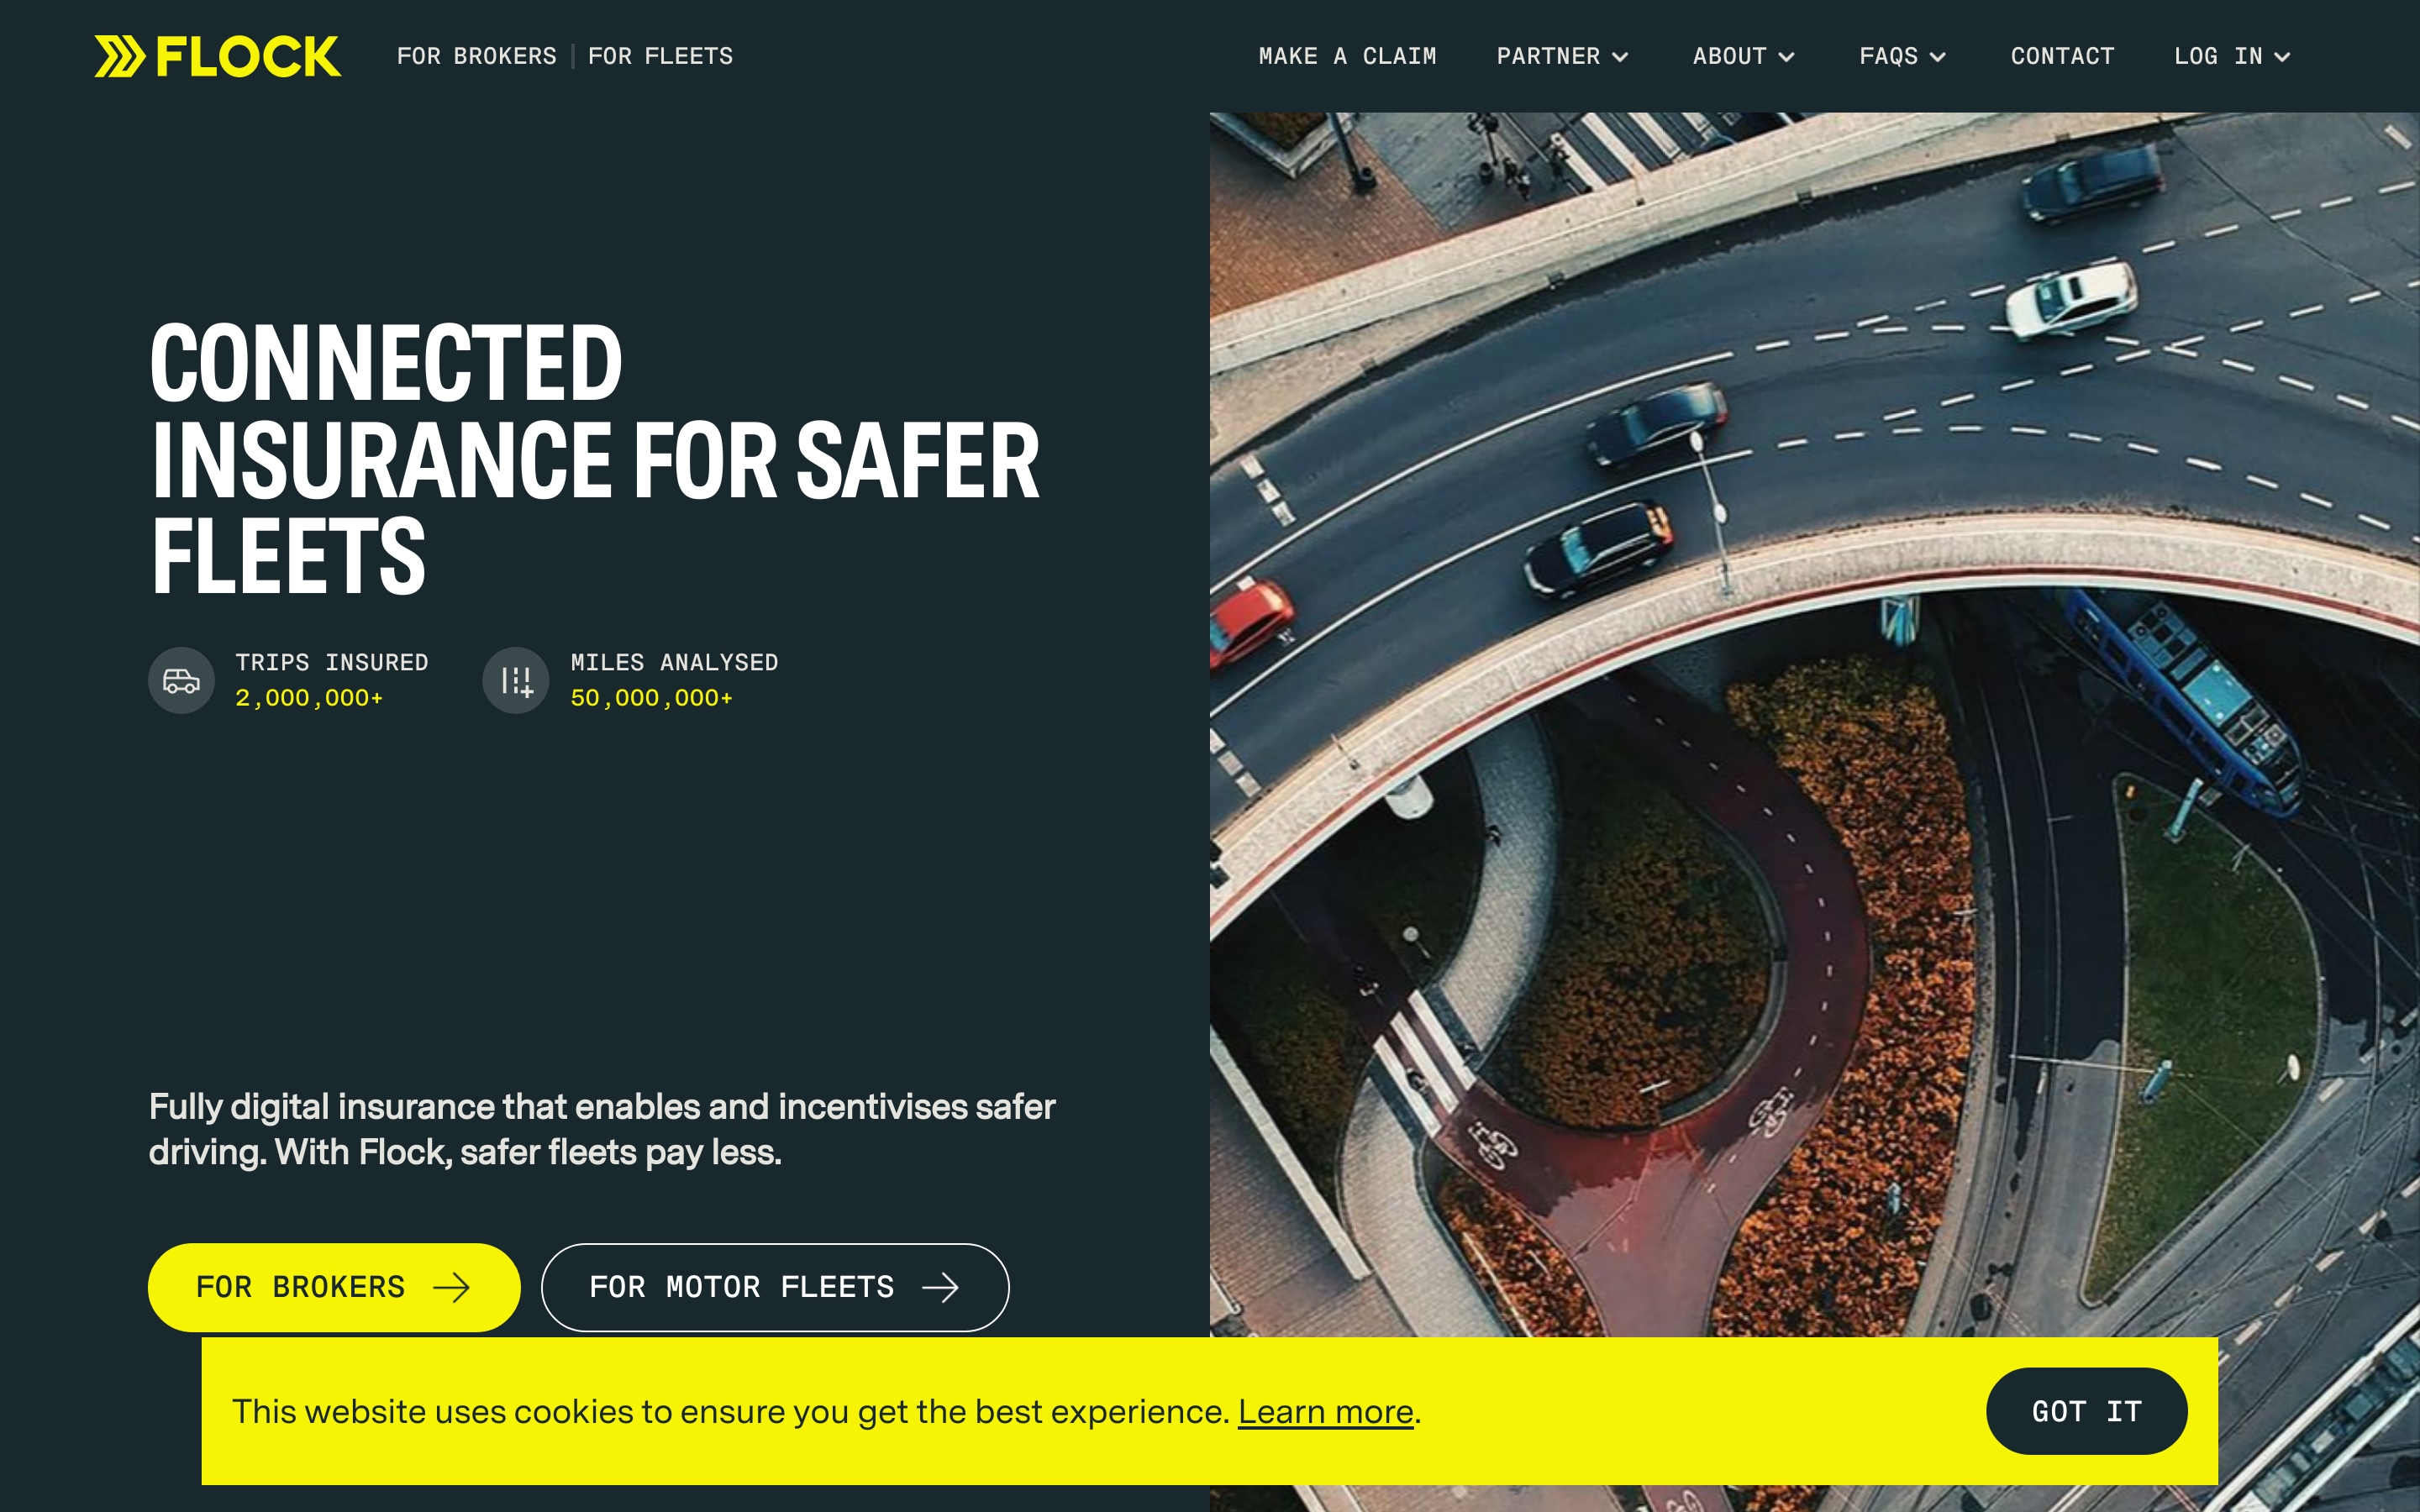The image size is (2420, 1512).
Task: Click the arrow in For Motor Fleets button
Action: 940,1287
